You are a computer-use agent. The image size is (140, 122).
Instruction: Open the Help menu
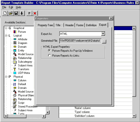click(x=18, y=7)
